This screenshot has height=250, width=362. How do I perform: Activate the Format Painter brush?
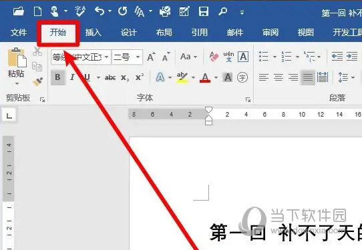(37, 81)
